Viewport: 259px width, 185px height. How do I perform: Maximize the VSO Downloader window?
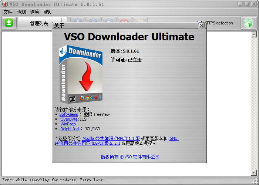(247, 4)
